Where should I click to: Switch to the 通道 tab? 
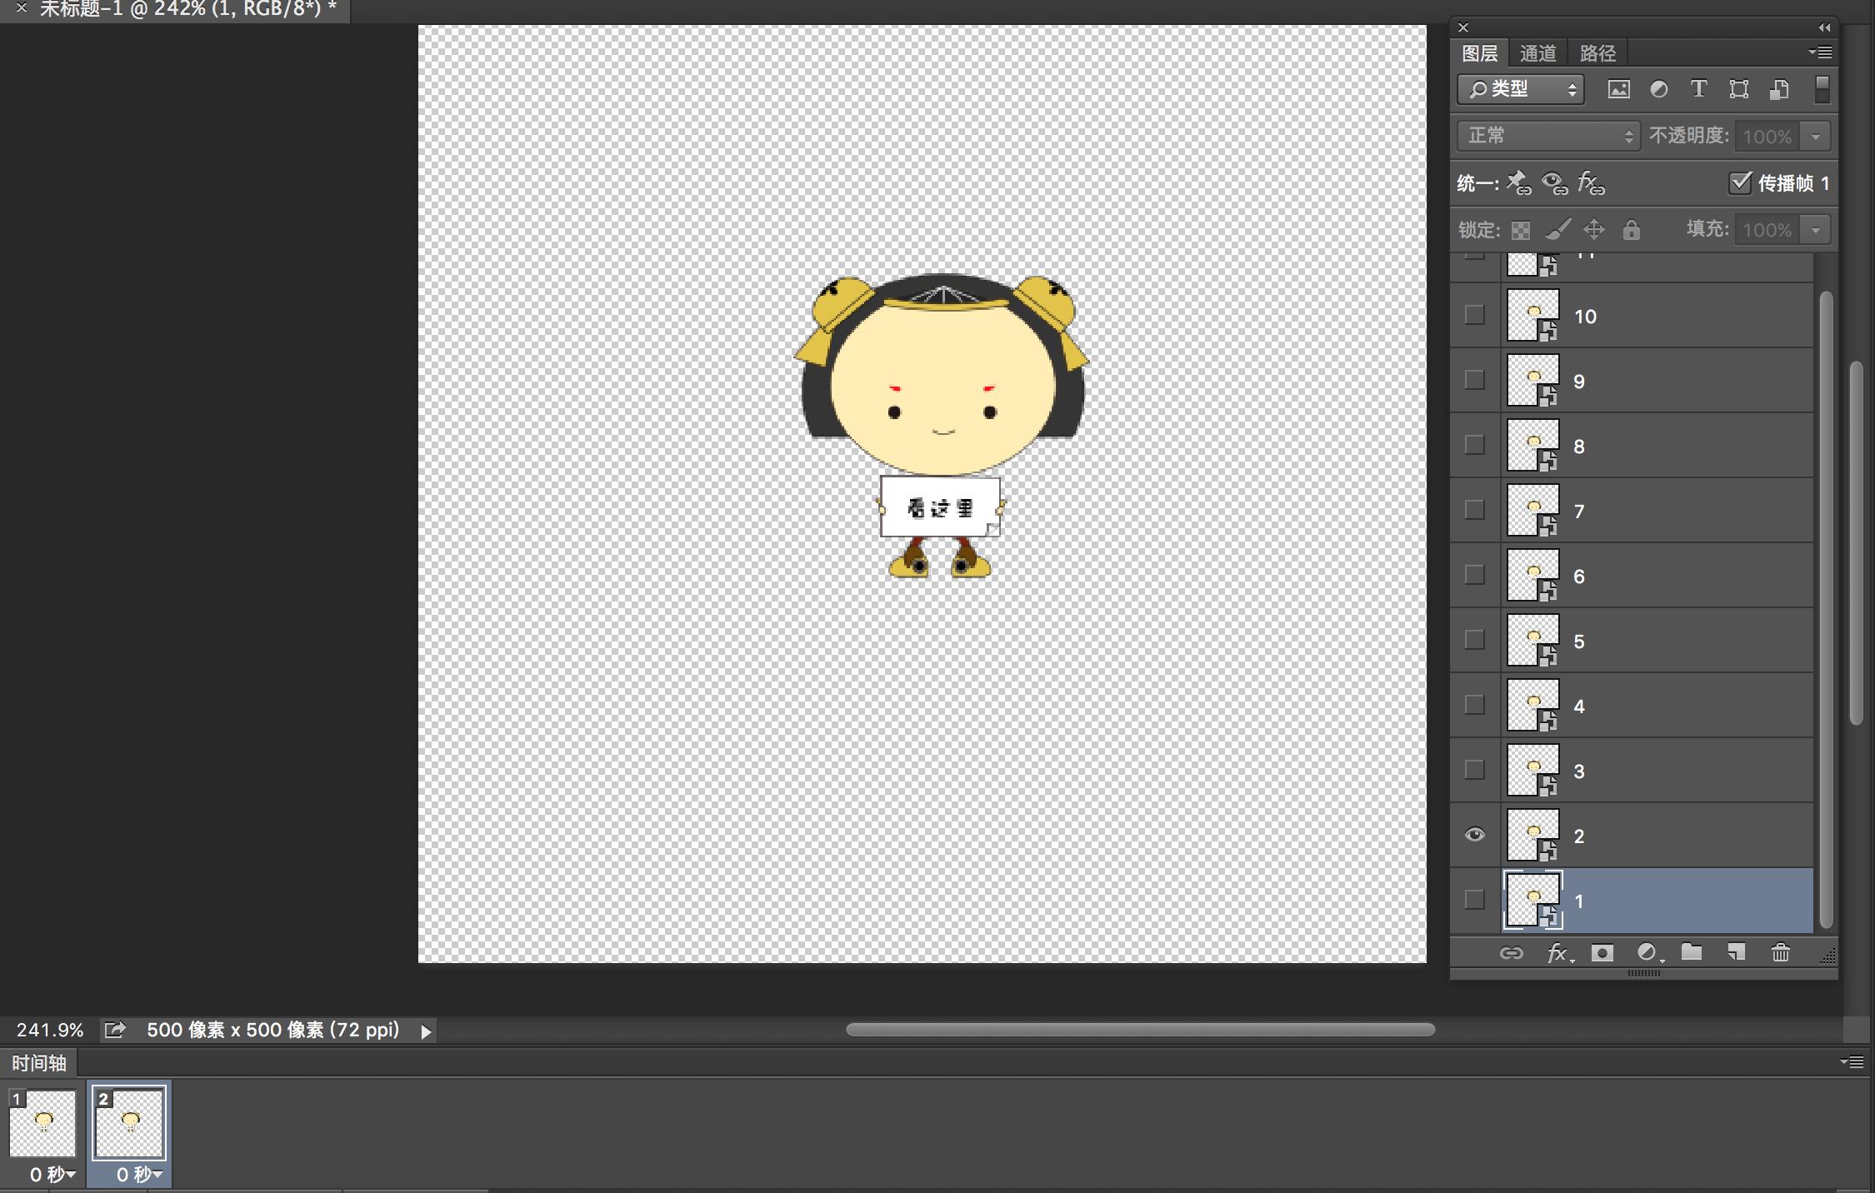coord(1537,53)
